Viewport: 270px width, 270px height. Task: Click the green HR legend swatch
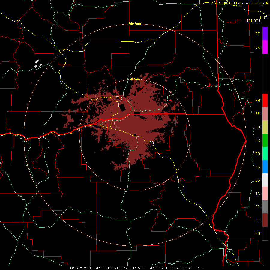click(x=265, y=140)
